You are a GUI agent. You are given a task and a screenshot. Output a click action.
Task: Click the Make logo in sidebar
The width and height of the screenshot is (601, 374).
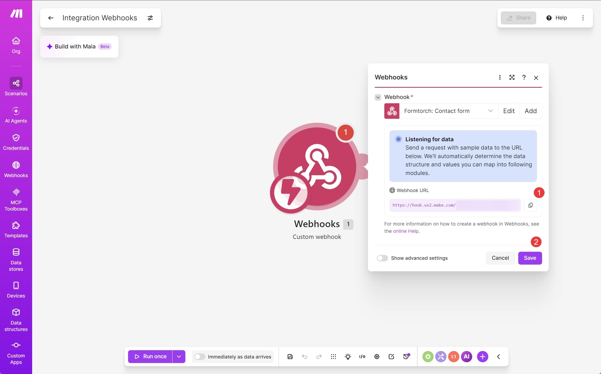pyautogui.click(x=16, y=13)
